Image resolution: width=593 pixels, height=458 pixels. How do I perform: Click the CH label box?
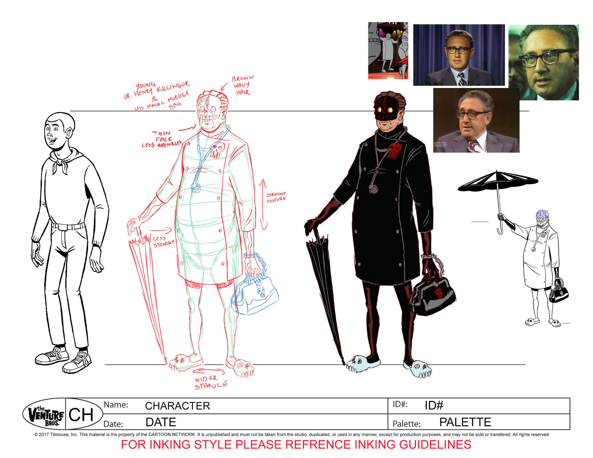81,415
